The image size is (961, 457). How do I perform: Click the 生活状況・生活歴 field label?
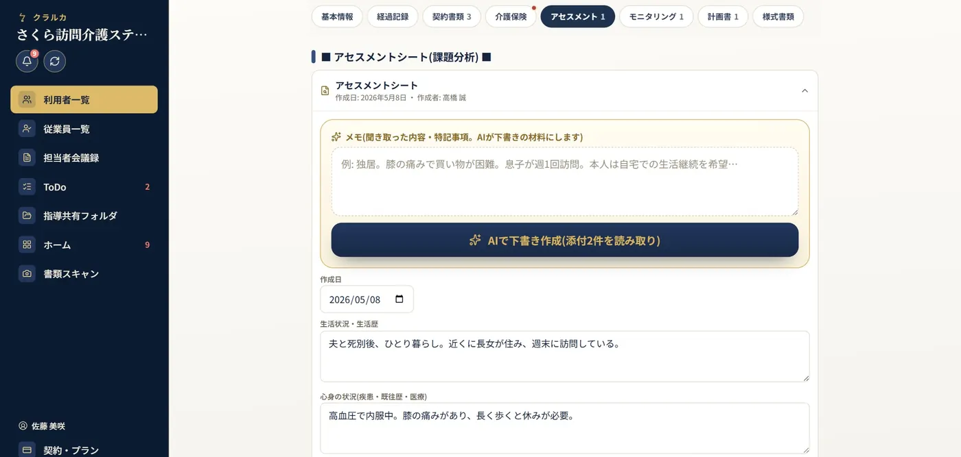(x=349, y=323)
